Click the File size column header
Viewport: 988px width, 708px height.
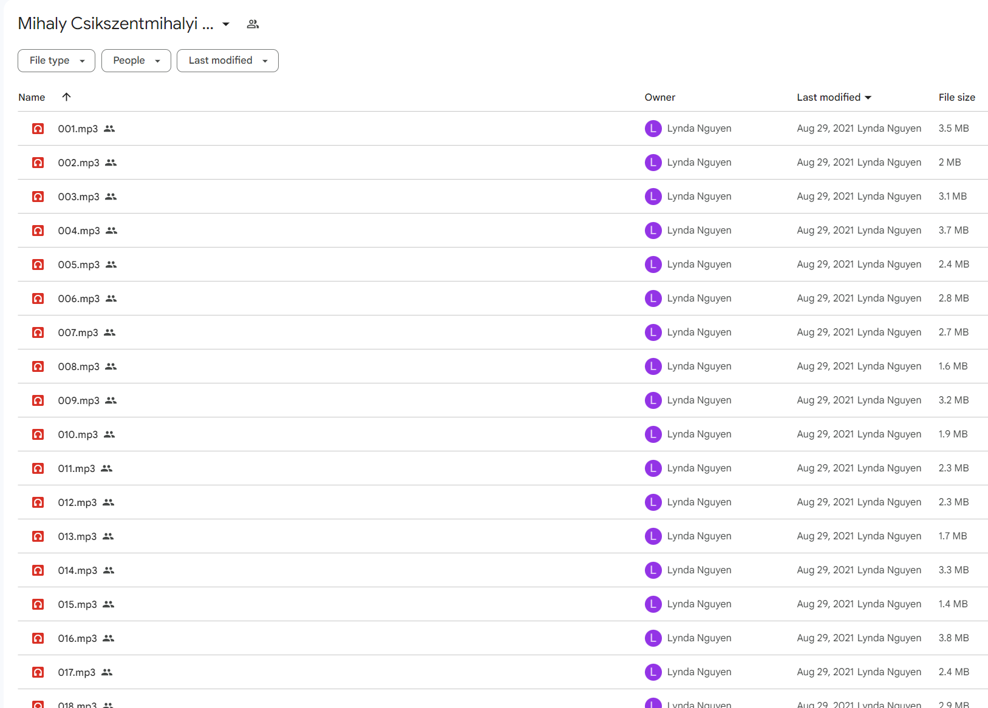957,97
